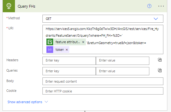The width and height of the screenshot is (171, 112).
Task: Click the Cookie field label
Action: pyautogui.click(x=11, y=91)
